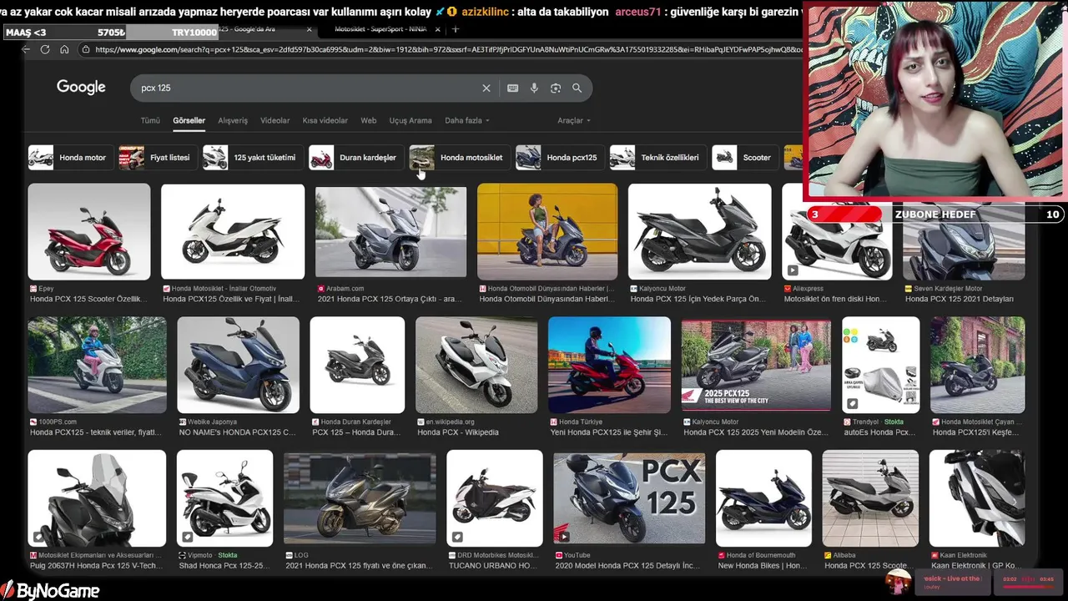Switch to Tümü results tab
Screen dimensions: 1068x601
[150, 120]
